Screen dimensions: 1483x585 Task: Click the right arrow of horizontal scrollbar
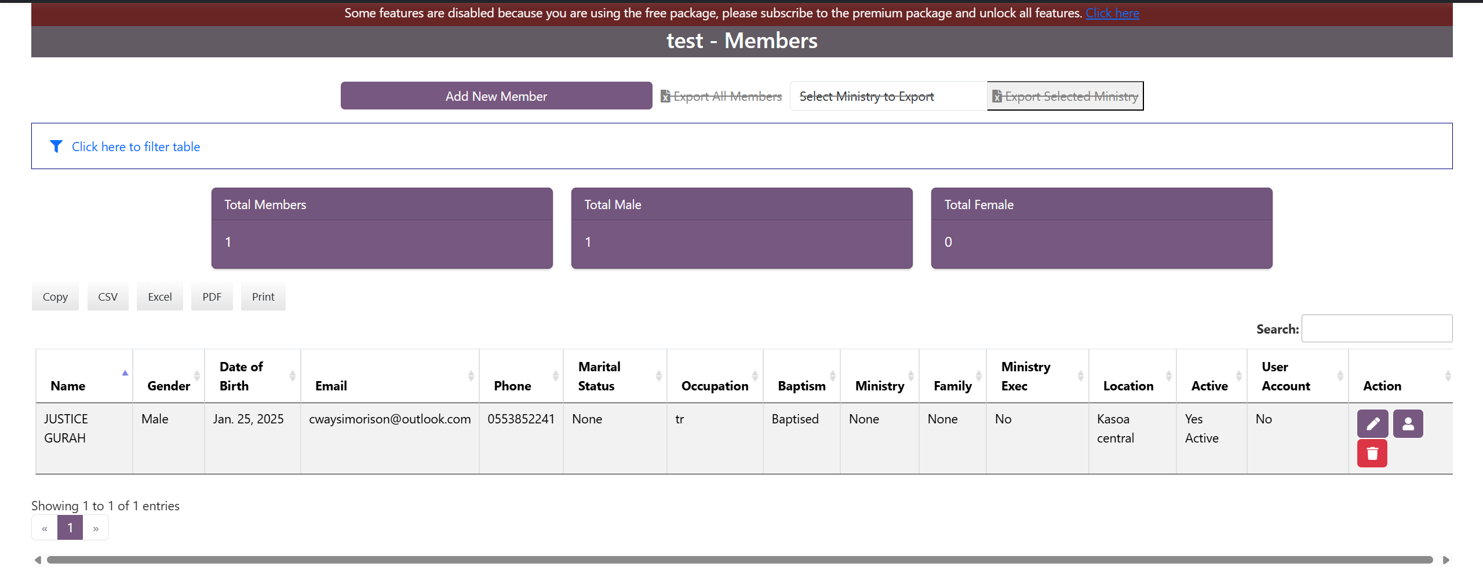(1446, 560)
